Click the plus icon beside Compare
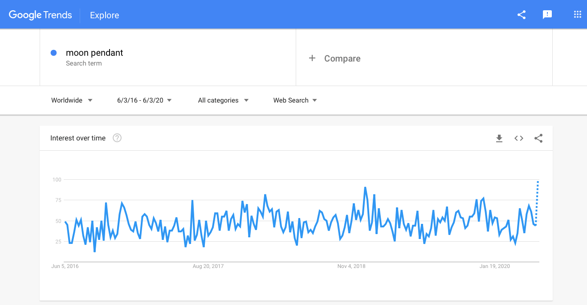The width and height of the screenshot is (587, 305). pos(312,58)
